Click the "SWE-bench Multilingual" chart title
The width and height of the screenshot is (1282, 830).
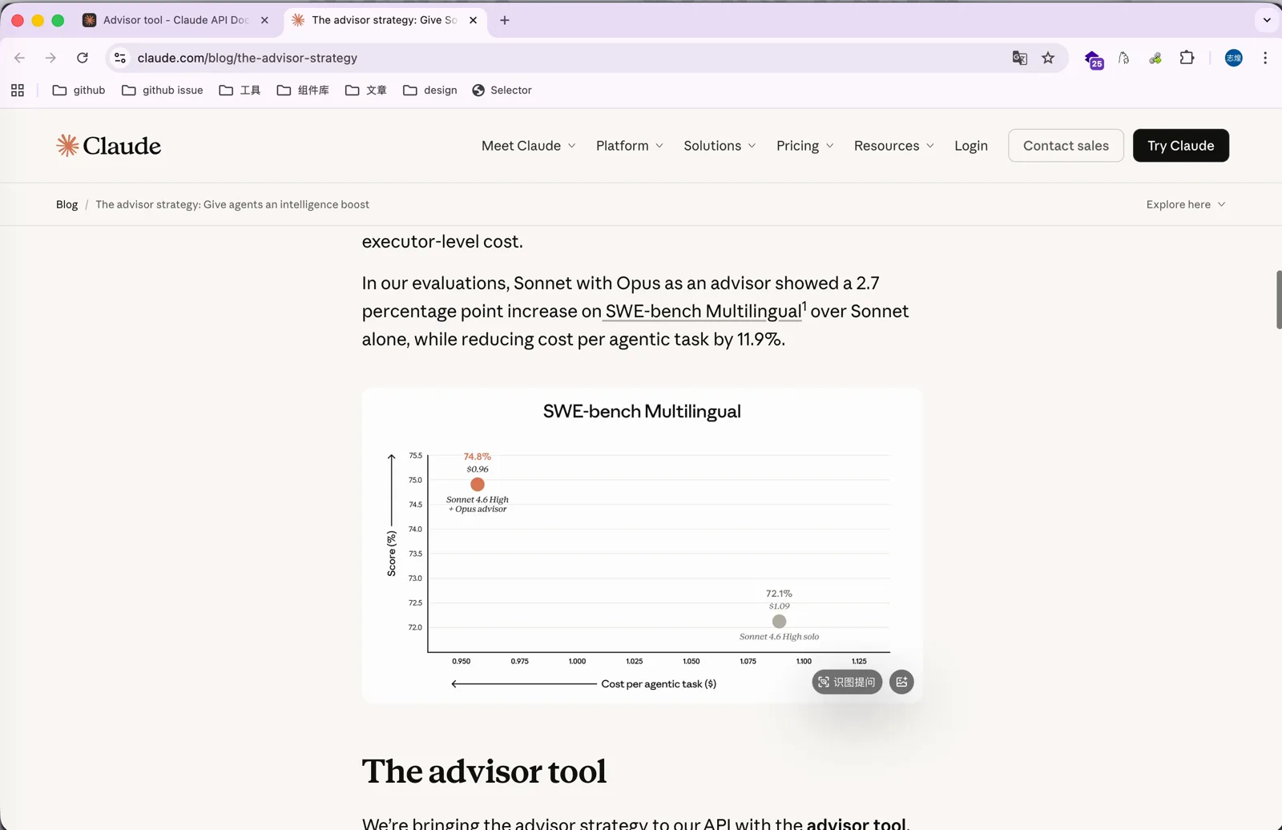642,412
